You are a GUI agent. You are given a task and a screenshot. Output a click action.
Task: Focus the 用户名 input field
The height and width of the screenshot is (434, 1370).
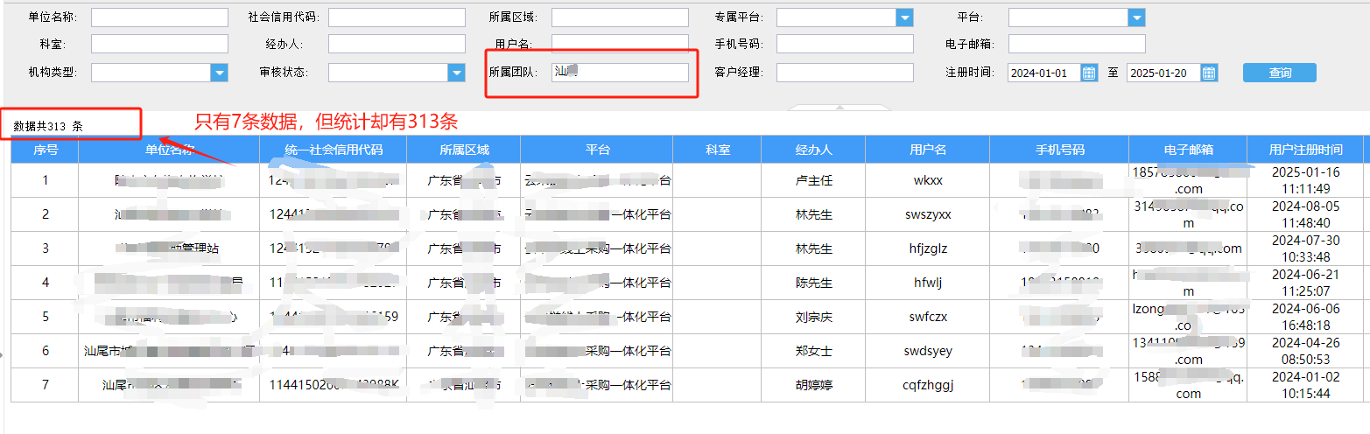coord(620,44)
